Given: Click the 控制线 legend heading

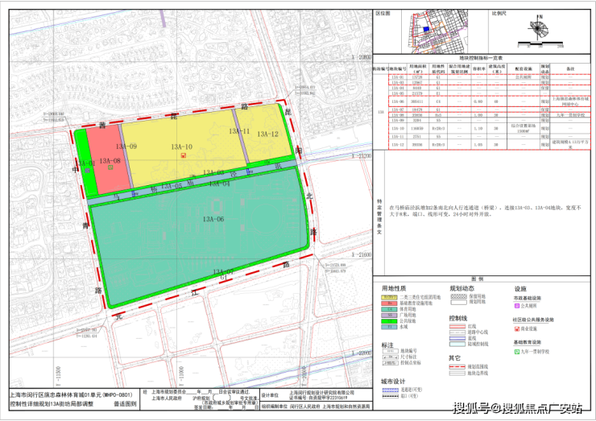Looking at the screenshot, I should coord(458,319).
